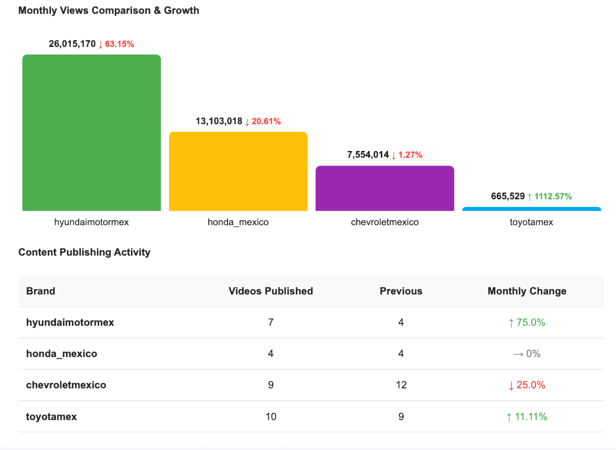616x450 pixels.
Task: Click the 75.0% monthly change cell
Action: pos(527,322)
